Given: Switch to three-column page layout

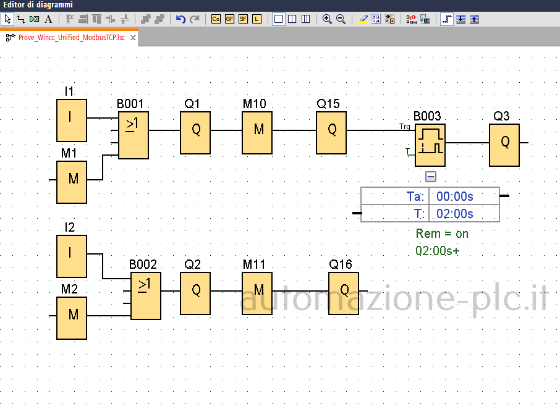Looking at the screenshot, I should [x=306, y=19].
